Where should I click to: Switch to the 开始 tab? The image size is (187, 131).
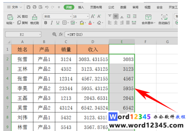(69, 7)
